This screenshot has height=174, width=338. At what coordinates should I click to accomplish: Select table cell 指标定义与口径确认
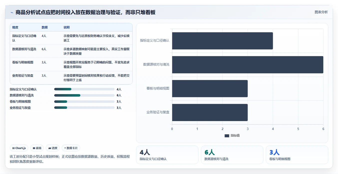[24, 38]
